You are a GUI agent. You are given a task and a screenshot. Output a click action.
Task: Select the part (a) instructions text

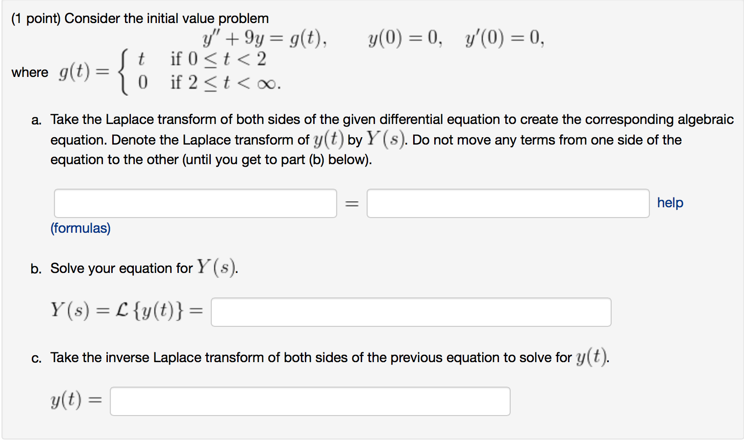coord(382,139)
